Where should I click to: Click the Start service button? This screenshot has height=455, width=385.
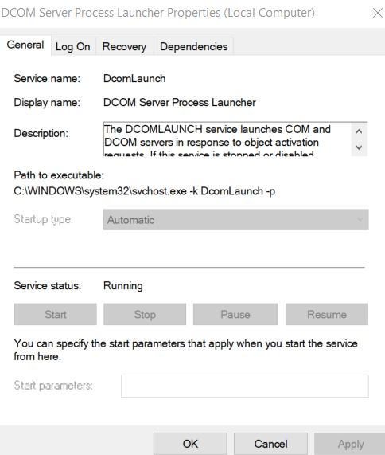click(x=56, y=314)
